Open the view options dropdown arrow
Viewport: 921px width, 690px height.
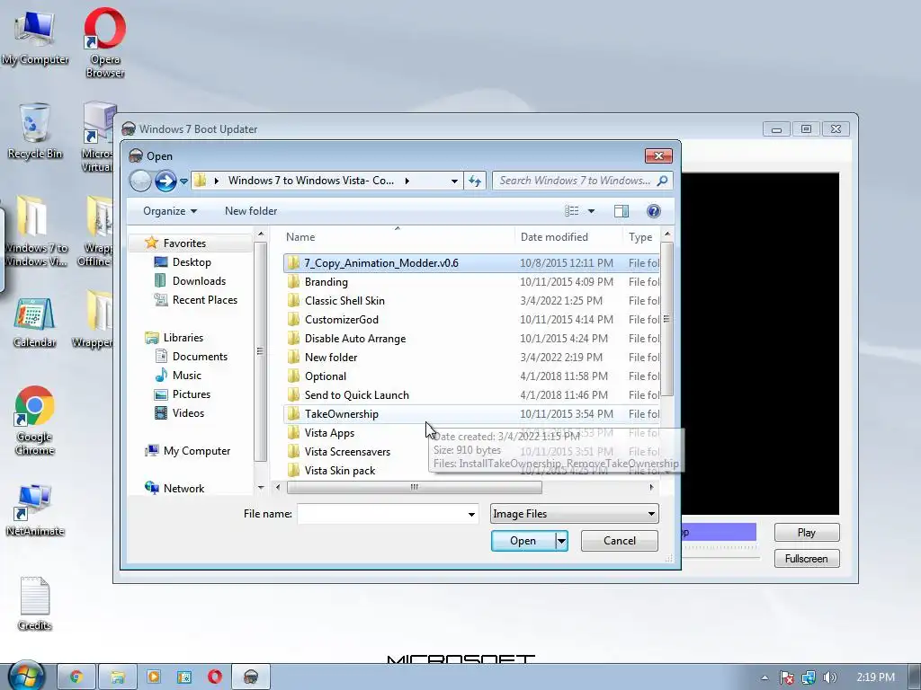[591, 211]
